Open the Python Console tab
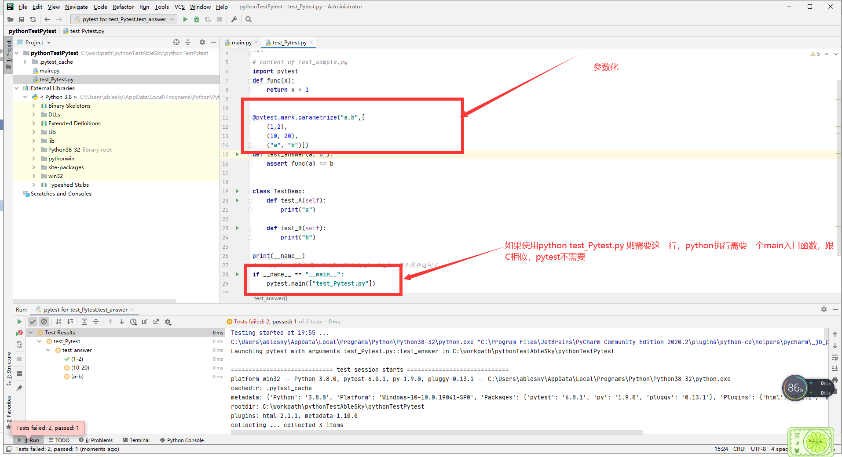The image size is (842, 457). (182, 440)
